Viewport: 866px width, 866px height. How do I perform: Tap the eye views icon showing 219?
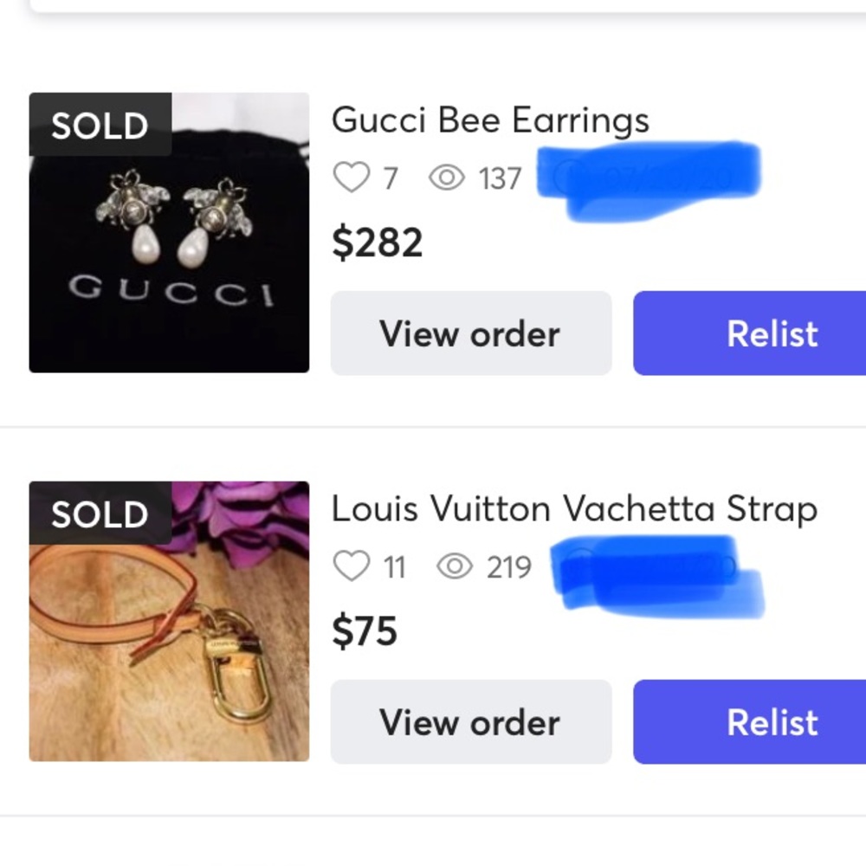[455, 566]
